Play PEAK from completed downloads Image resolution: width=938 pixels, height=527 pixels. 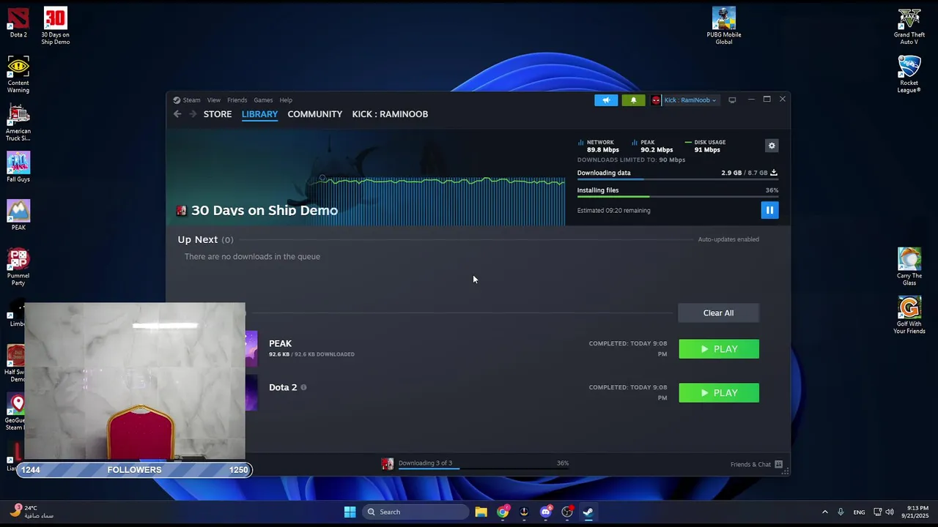point(719,349)
